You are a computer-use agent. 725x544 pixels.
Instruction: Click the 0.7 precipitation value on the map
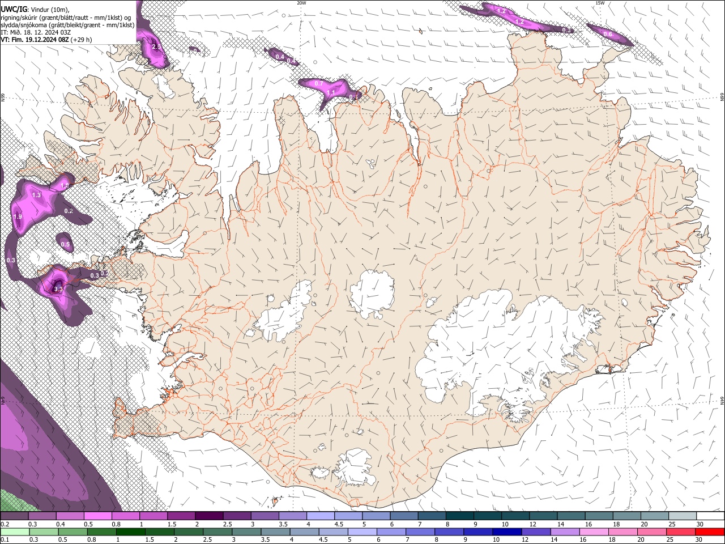coord(319,83)
